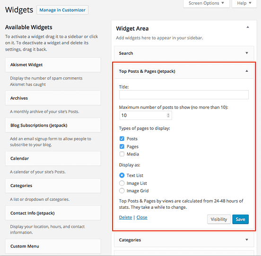Delete the Top Posts widget
The height and width of the screenshot is (256, 261).
125,217
